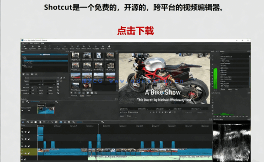The image size is (264, 162).
Task: Open the File menu in Shotcut
Action: 23,43
